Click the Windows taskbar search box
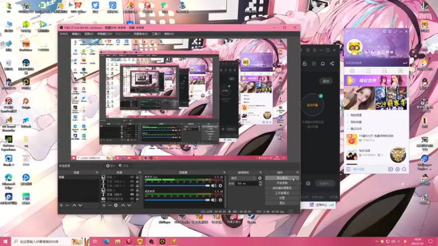The image size is (438, 246). 50,242
